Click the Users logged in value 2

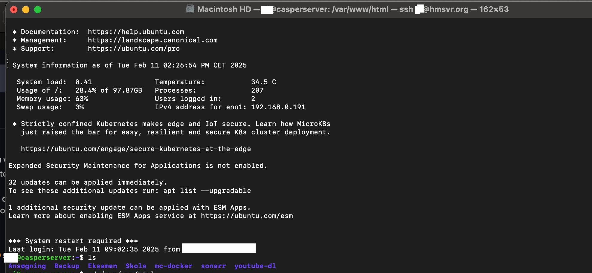[253, 99]
